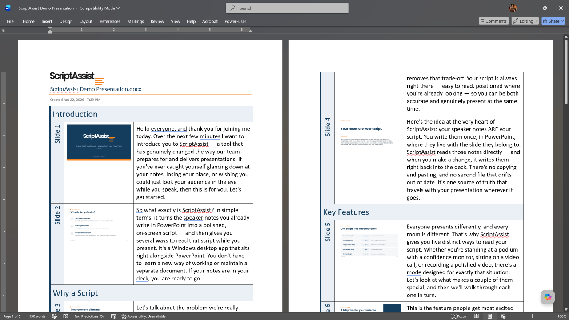Screen dimensions: 569x320
Task: Open the View ribbon tab
Action: pos(176,21)
